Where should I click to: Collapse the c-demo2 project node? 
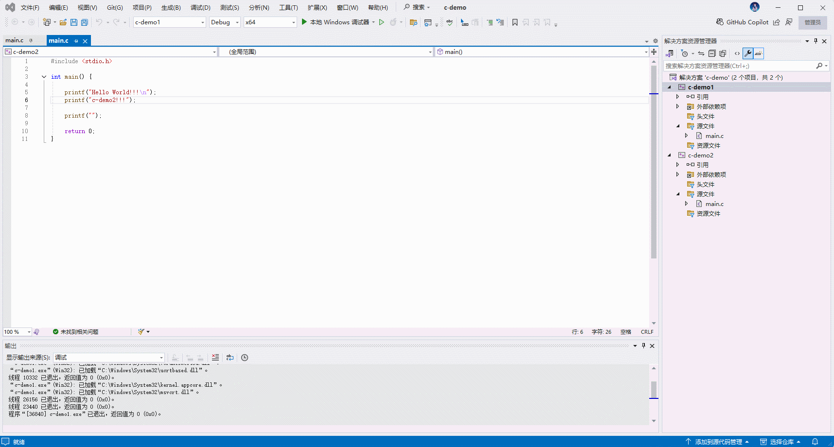pyautogui.click(x=670, y=155)
